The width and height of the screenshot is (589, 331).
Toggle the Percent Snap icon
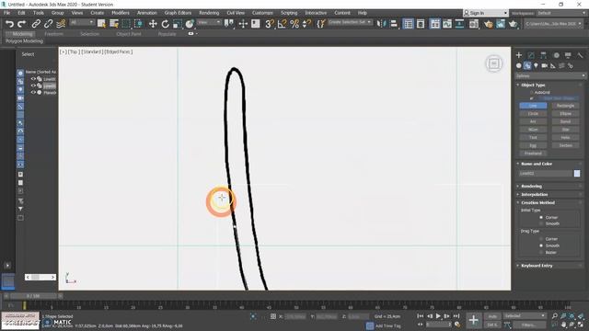click(x=294, y=24)
